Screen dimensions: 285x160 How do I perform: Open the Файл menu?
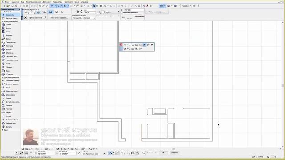[x=7, y=2]
